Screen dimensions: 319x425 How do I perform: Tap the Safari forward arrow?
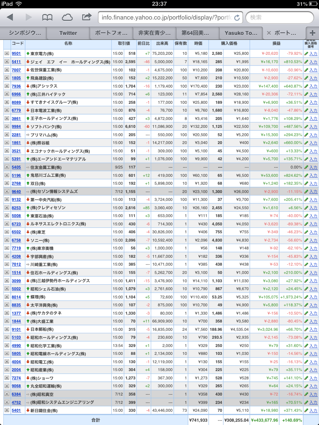(29, 17)
